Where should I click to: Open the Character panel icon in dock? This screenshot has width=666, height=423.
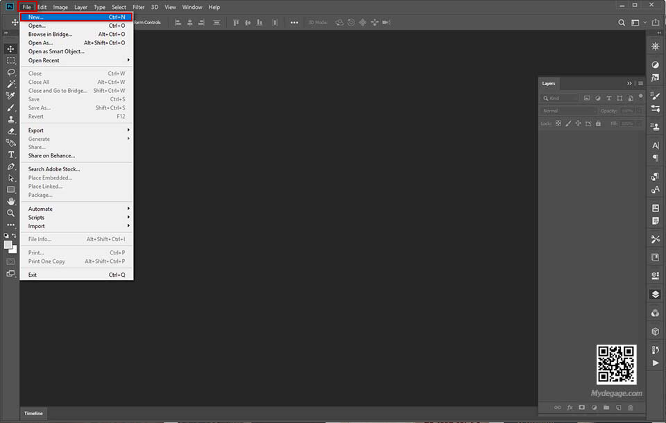[656, 146]
